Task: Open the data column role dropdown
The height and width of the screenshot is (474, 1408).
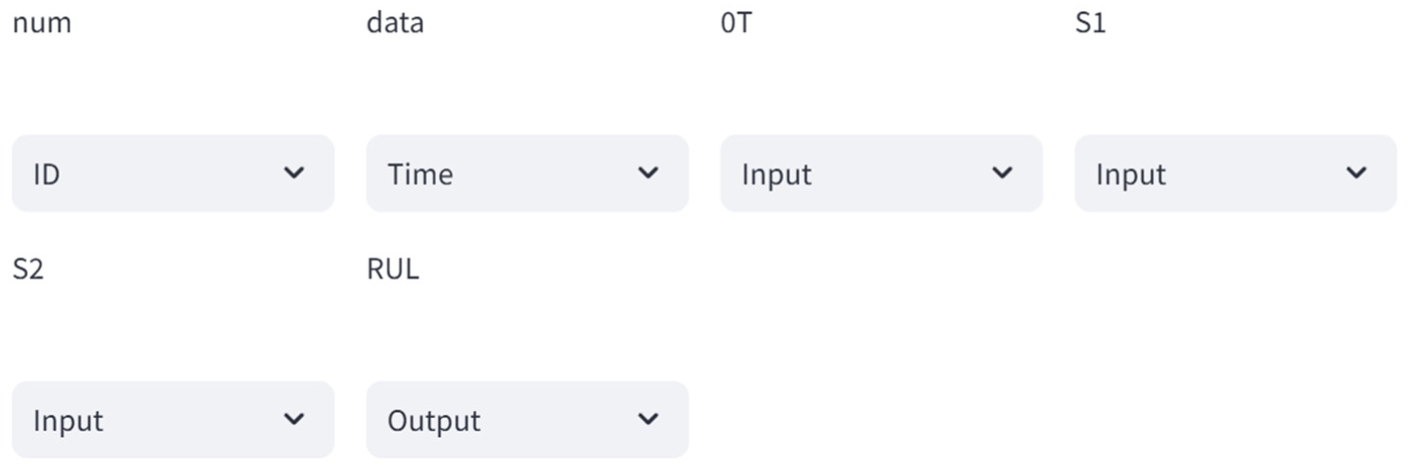Action: tap(527, 173)
